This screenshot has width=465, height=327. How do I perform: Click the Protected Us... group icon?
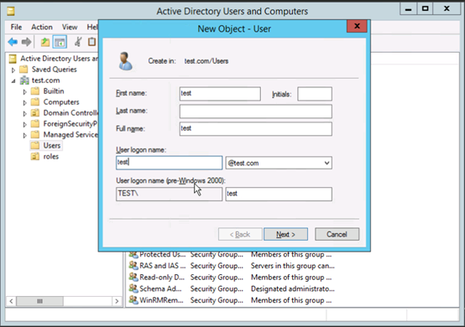(x=133, y=254)
